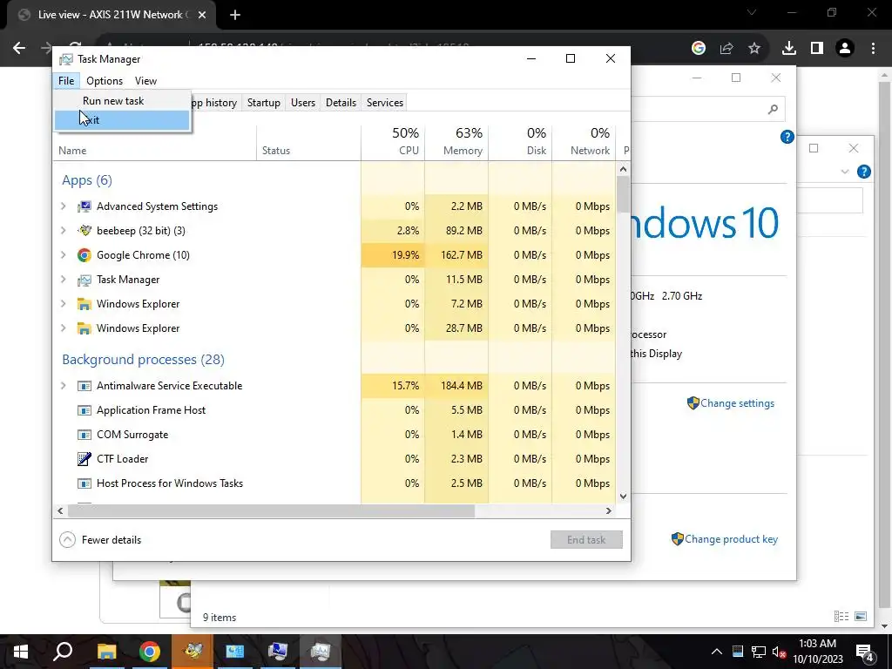Open the View menu
This screenshot has height=669, width=892.
(145, 81)
